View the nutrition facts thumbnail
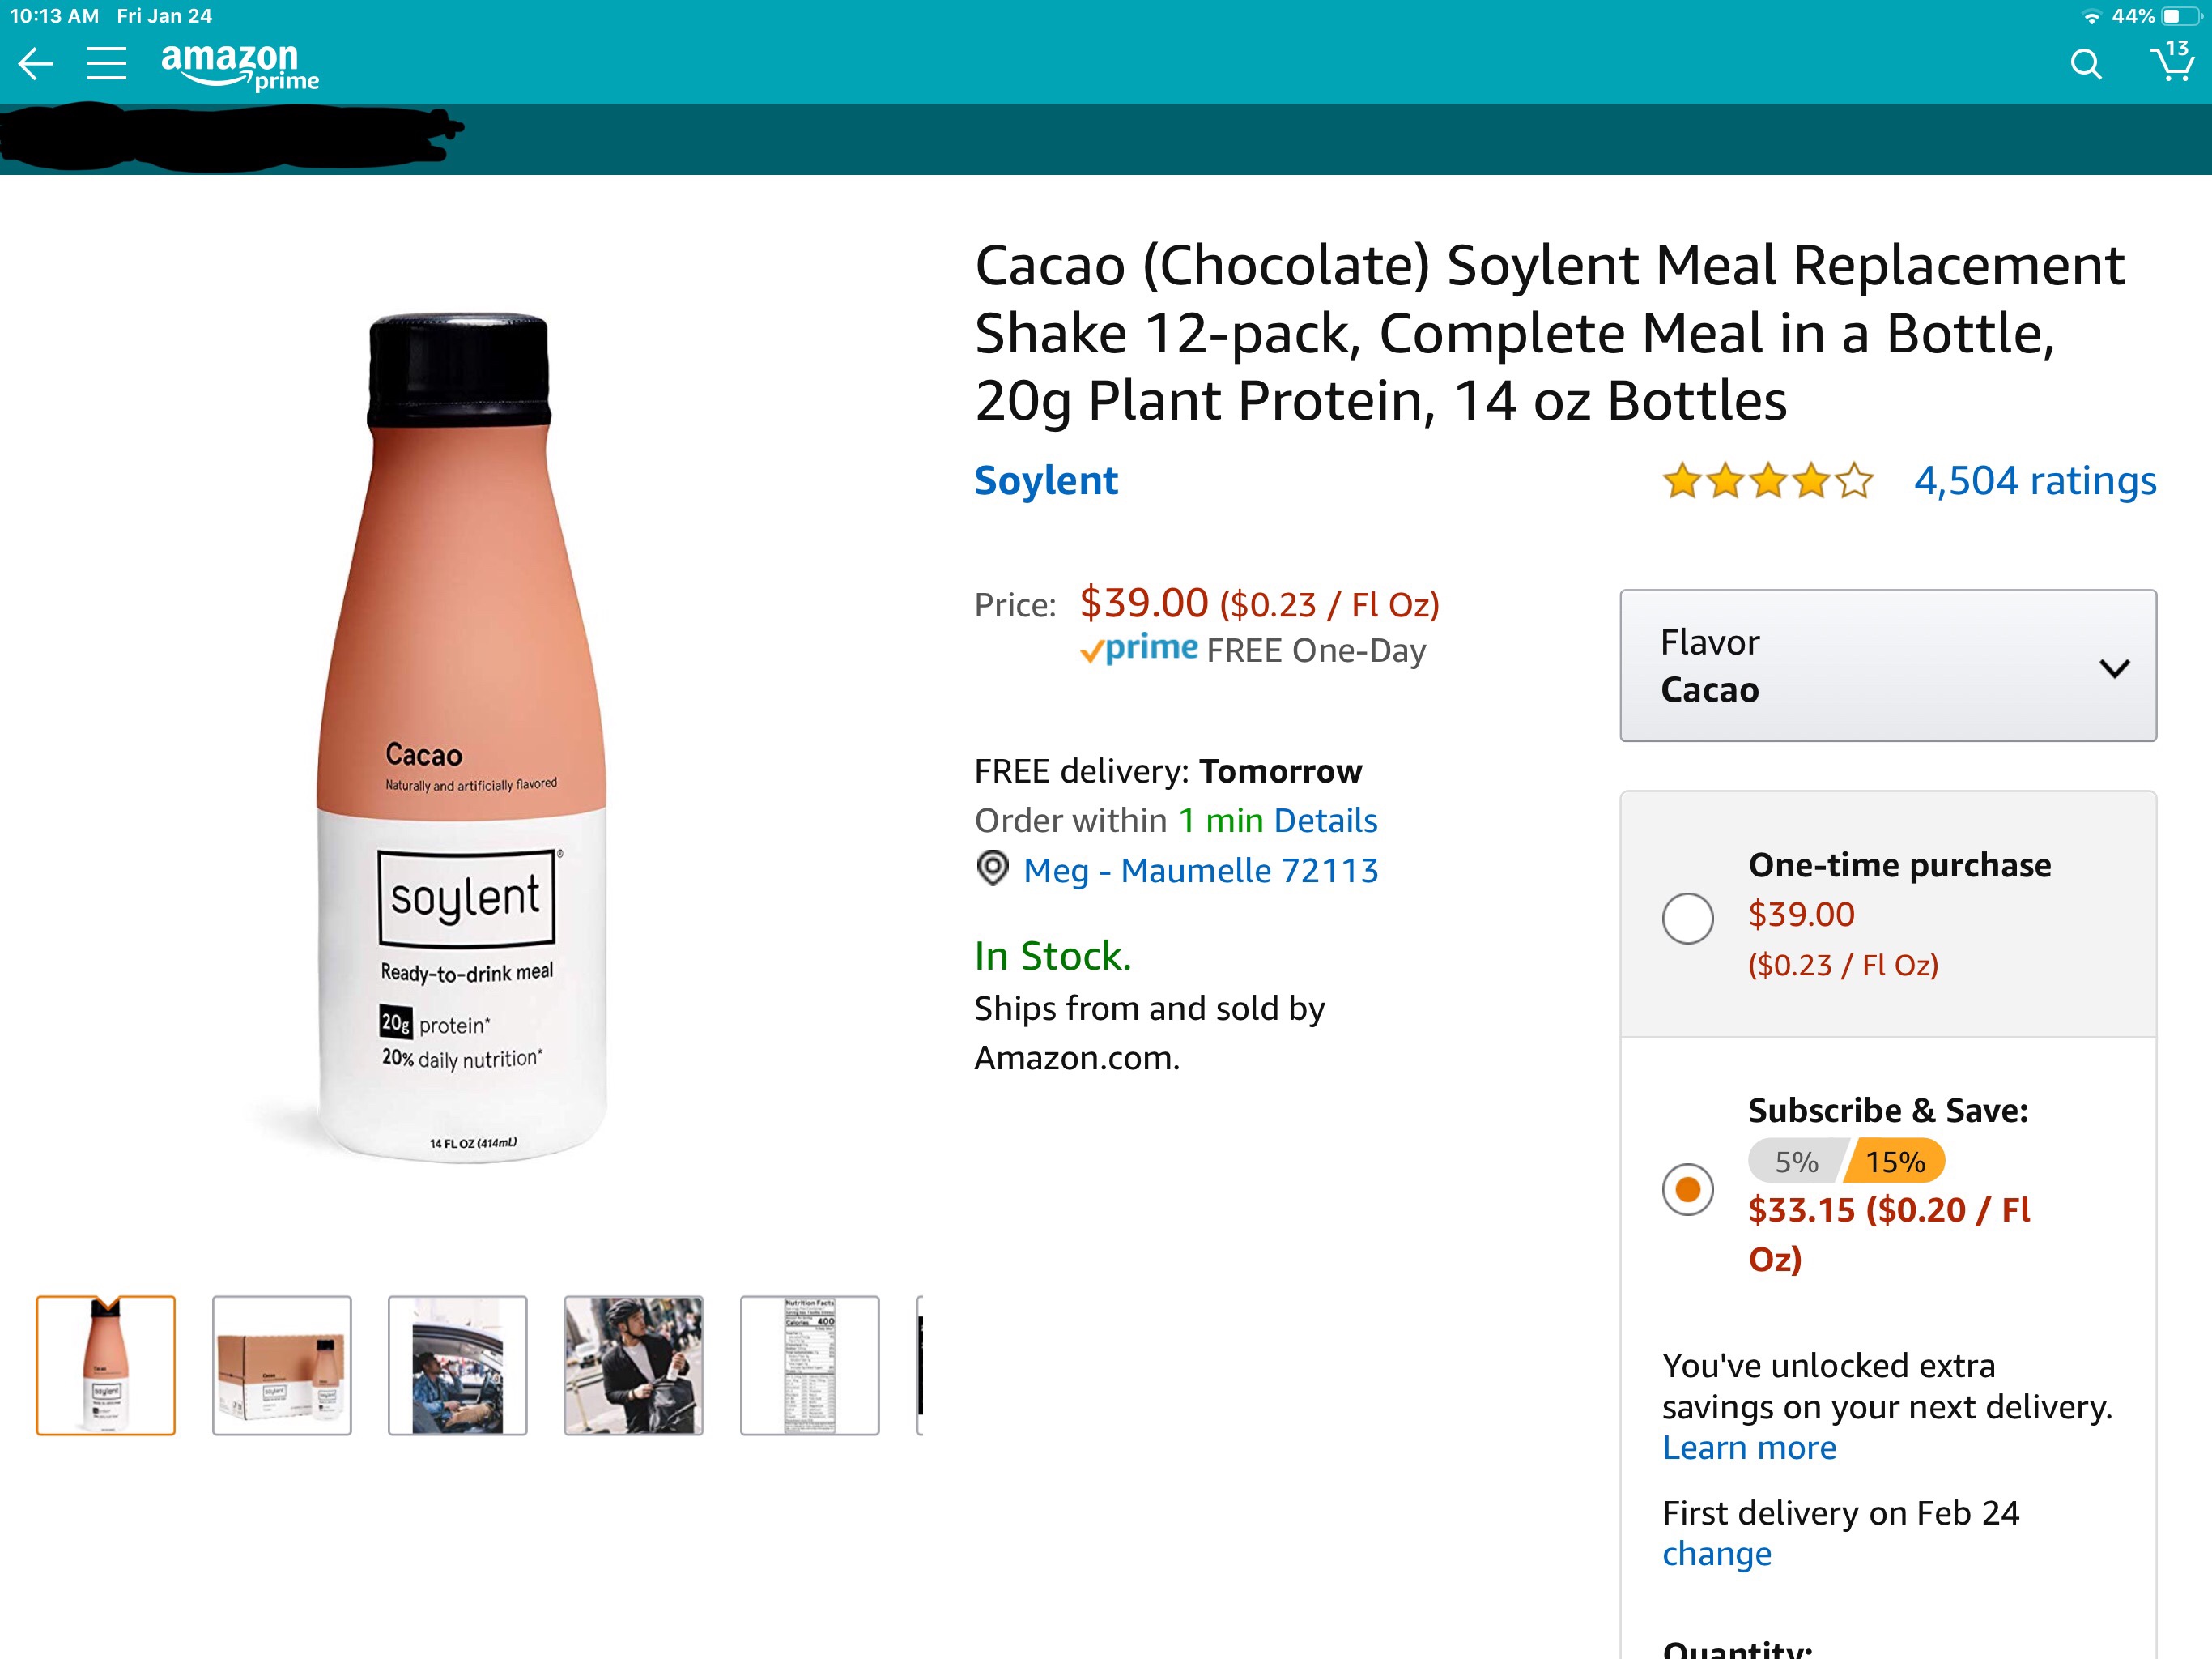 click(809, 1365)
